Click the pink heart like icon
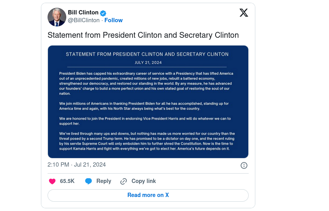329x211 pixels. pyautogui.click(x=52, y=181)
